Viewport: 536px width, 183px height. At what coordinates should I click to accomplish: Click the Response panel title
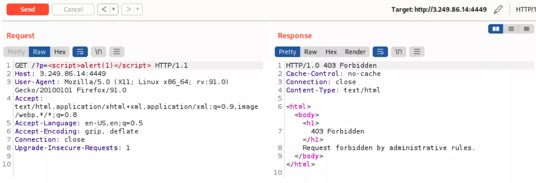pyautogui.click(x=295, y=36)
